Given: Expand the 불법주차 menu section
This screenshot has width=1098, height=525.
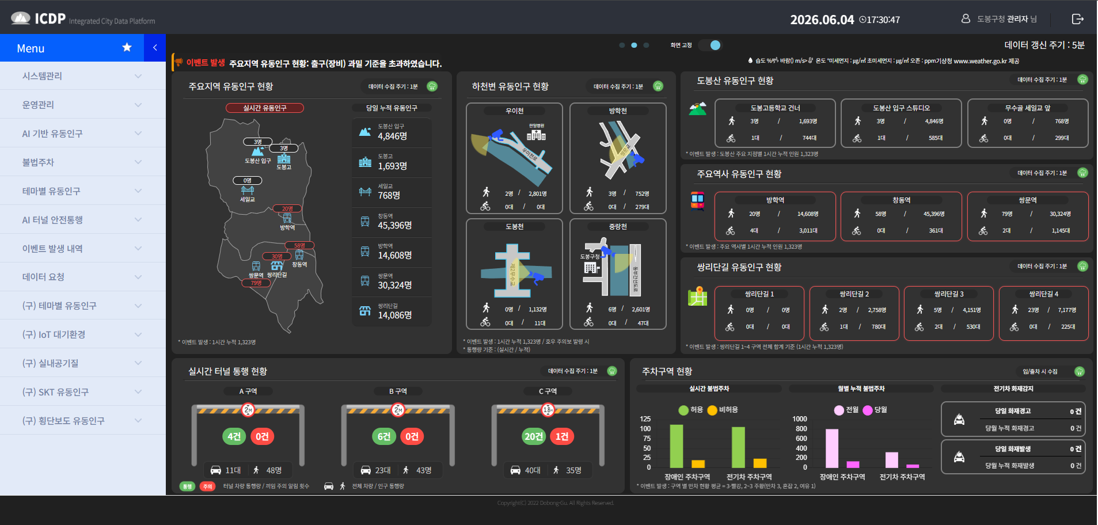Looking at the screenshot, I should pyautogui.click(x=83, y=162).
